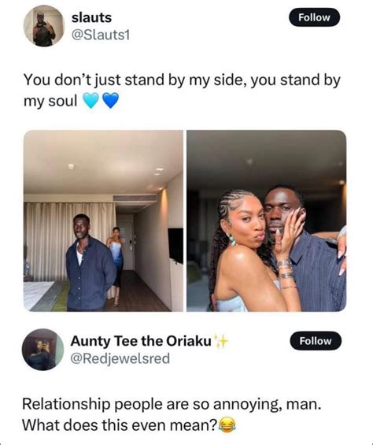The height and width of the screenshot is (445, 373).
Task: Open the left hotel room photo
Action: (x=103, y=221)
